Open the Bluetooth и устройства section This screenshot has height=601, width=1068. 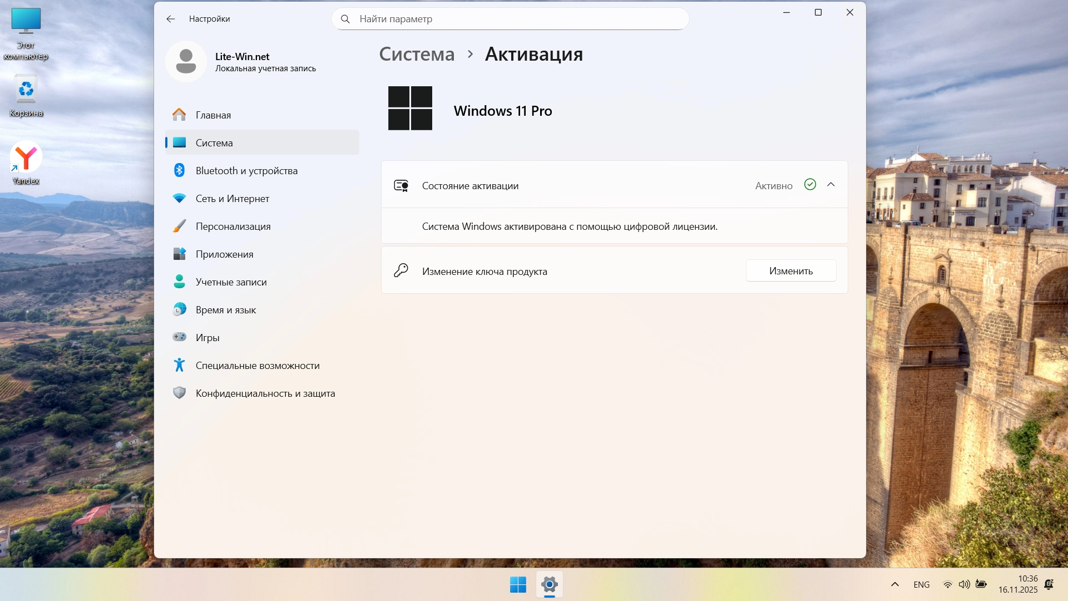click(x=246, y=171)
